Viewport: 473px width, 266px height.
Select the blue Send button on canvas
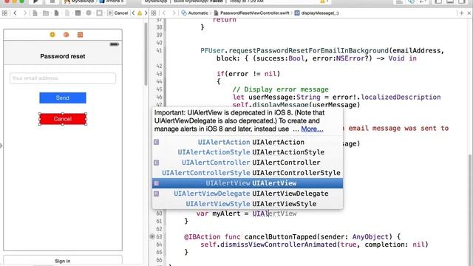pyautogui.click(x=63, y=98)
